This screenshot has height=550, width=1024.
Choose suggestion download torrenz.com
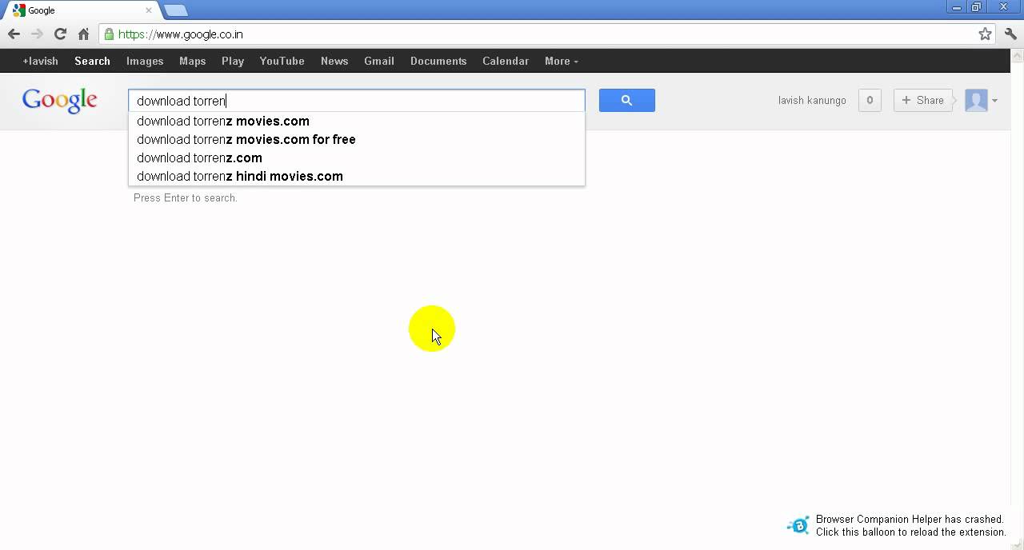[x=357, y=158]
